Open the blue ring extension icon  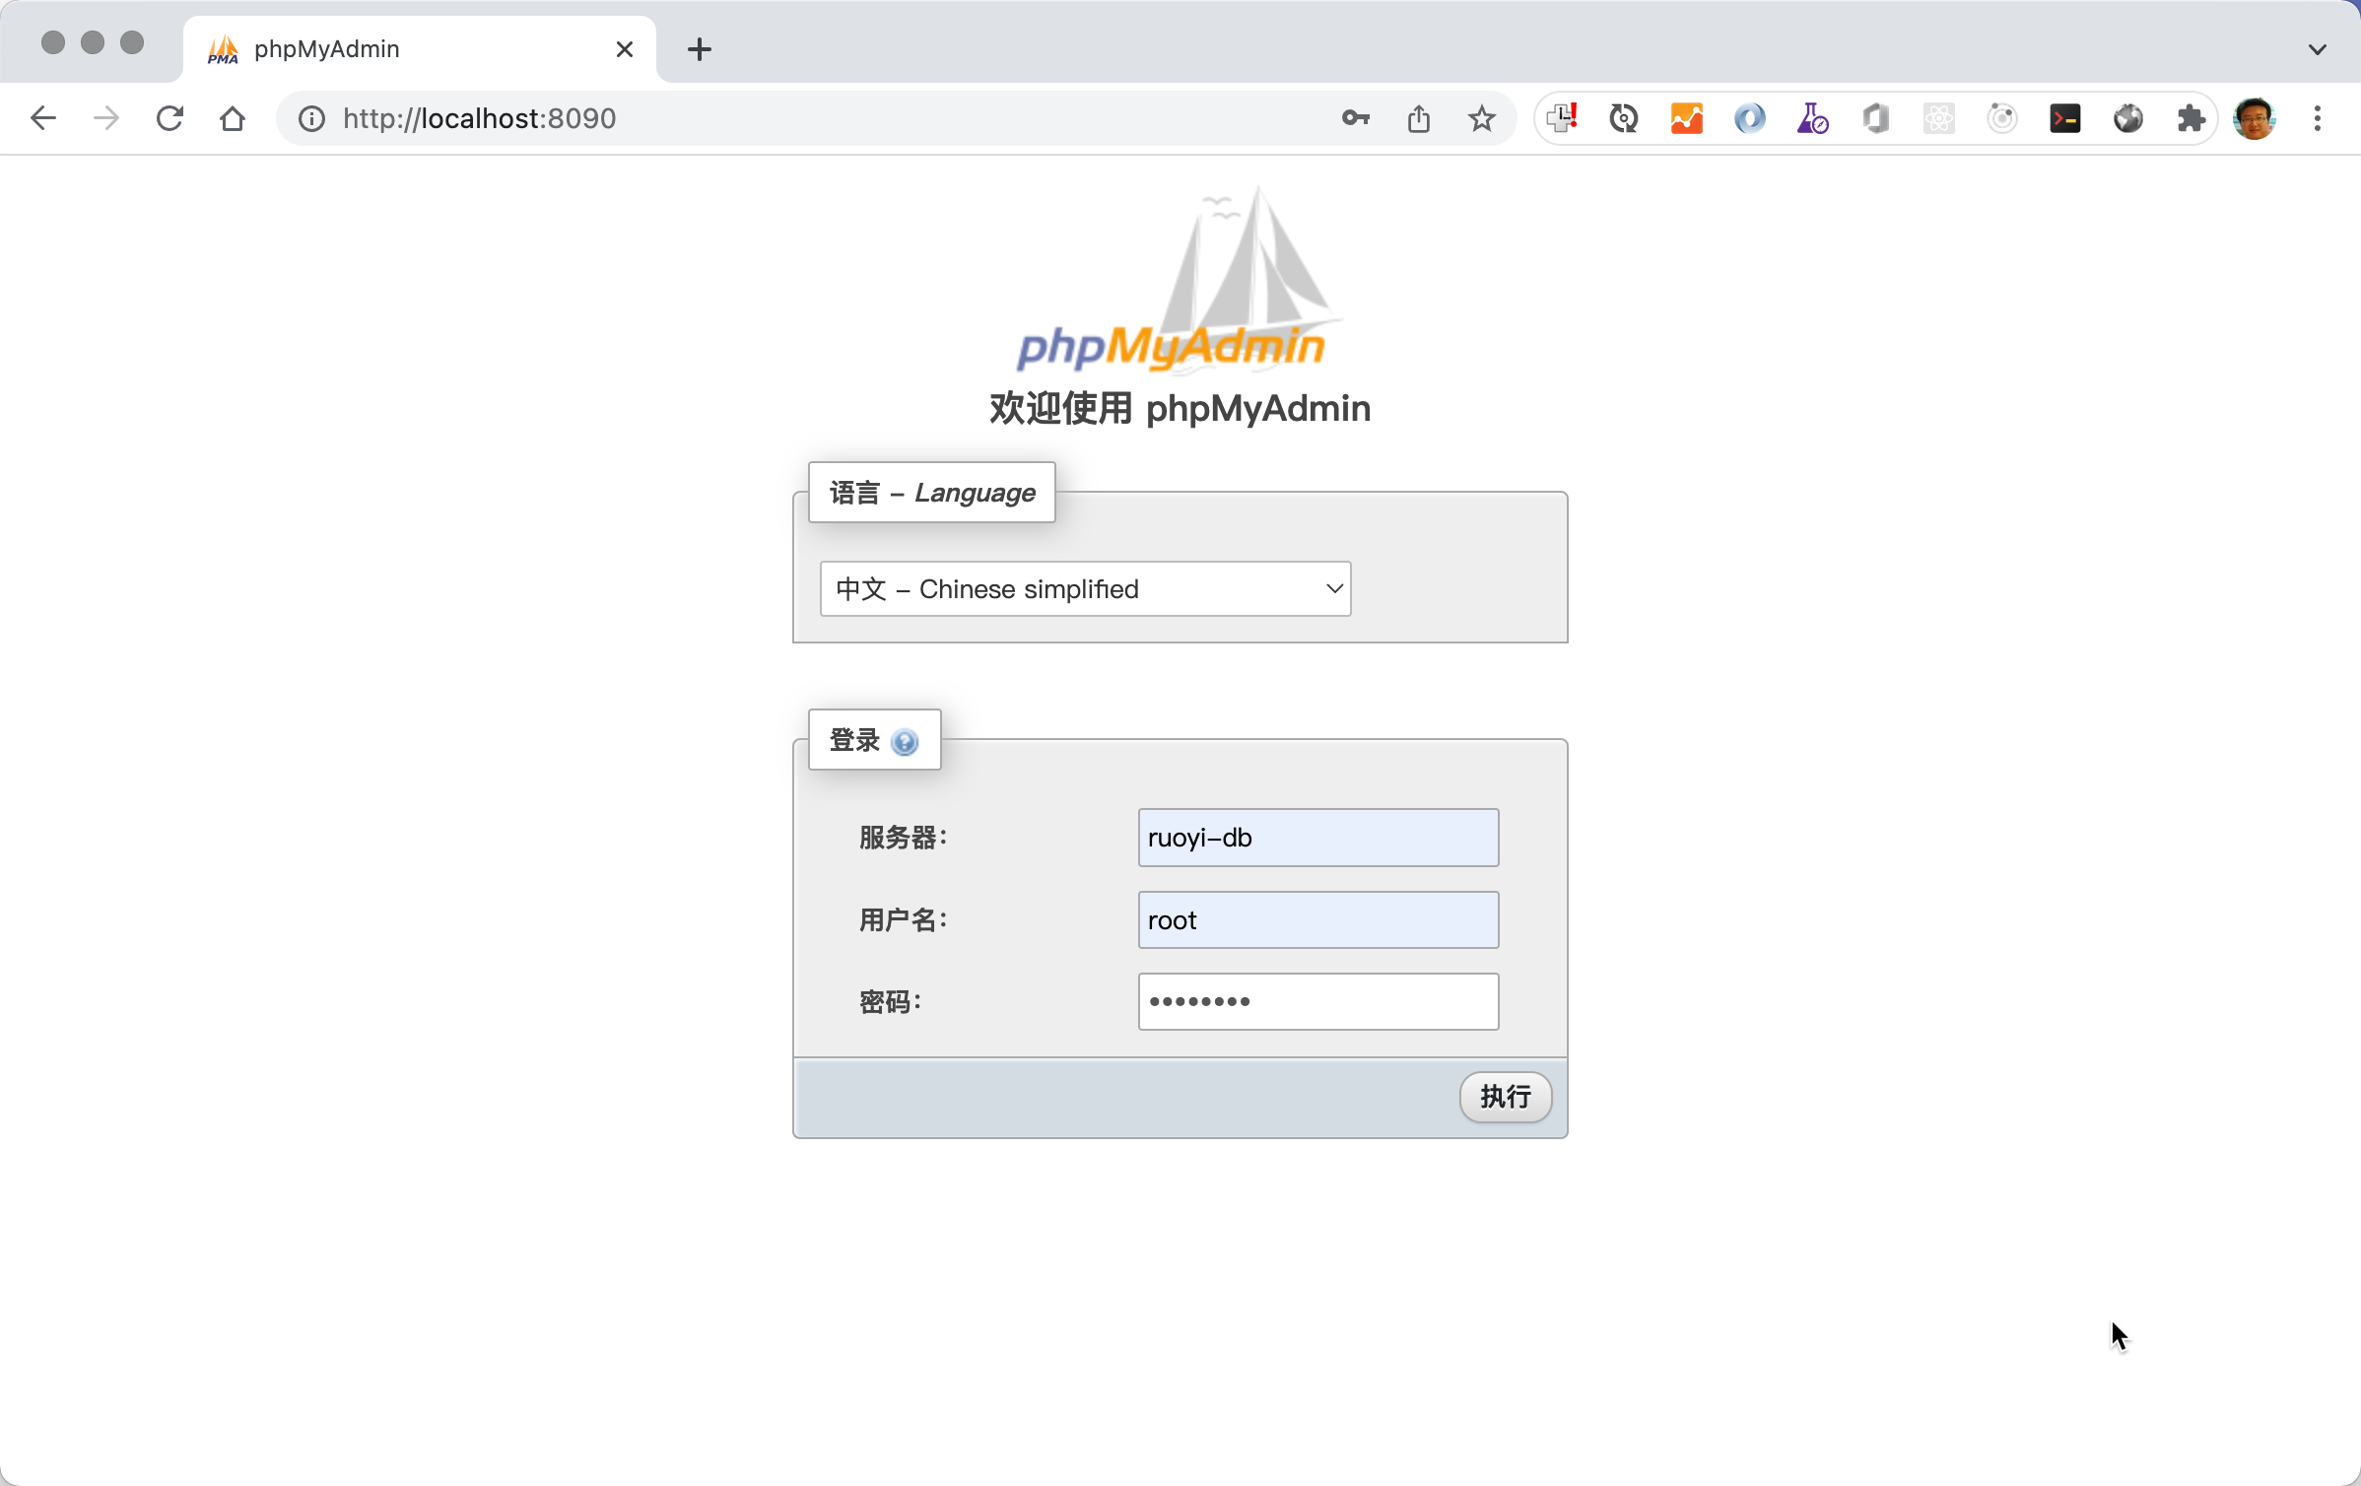(x=1750, y=118)
